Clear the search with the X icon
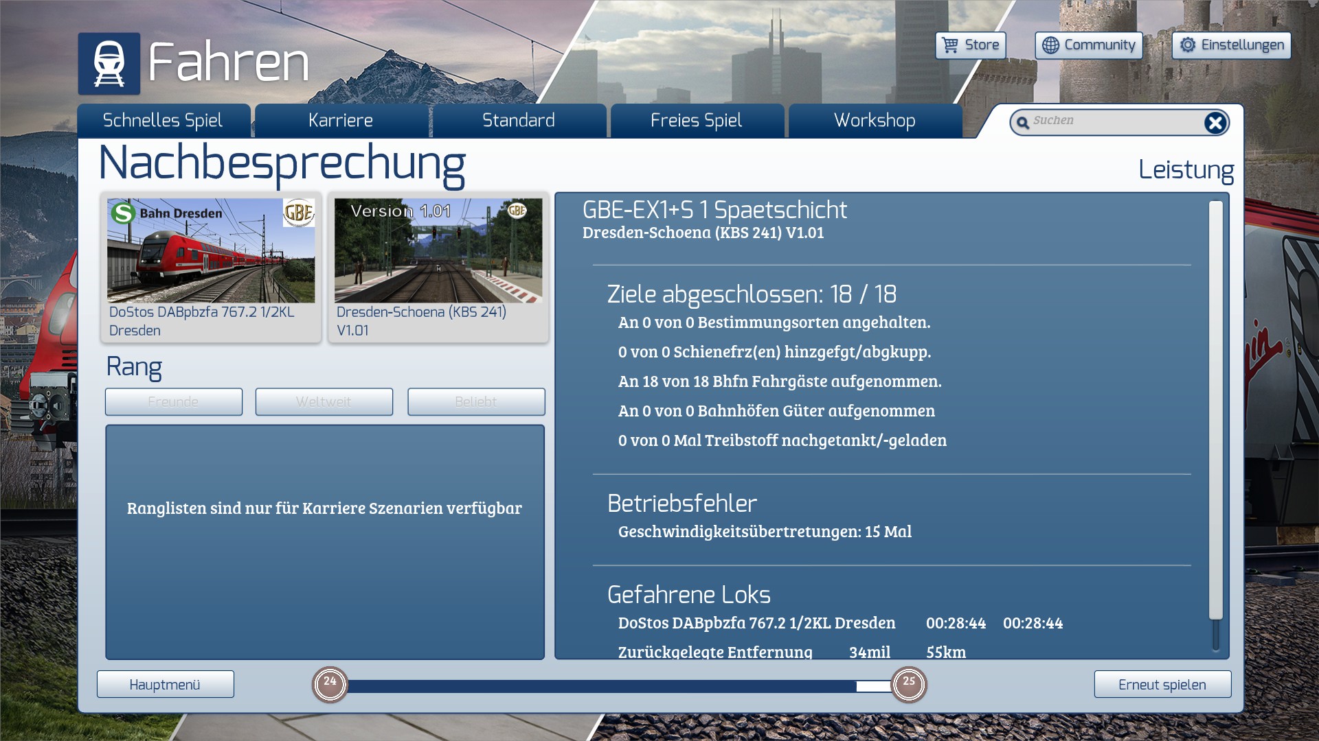Screen dimensions: 1319x741 [1215, 123]
